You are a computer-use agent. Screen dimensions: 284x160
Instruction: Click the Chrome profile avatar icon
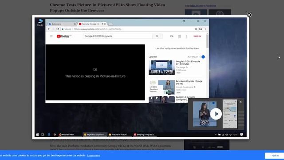[x=184, y=21]
